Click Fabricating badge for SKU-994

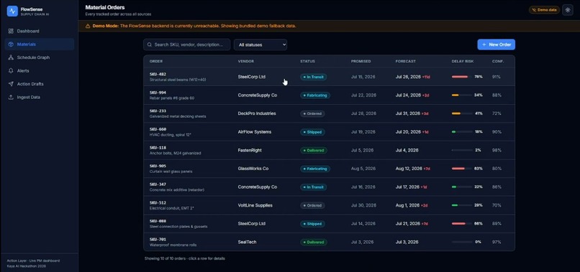pos(315,95)
